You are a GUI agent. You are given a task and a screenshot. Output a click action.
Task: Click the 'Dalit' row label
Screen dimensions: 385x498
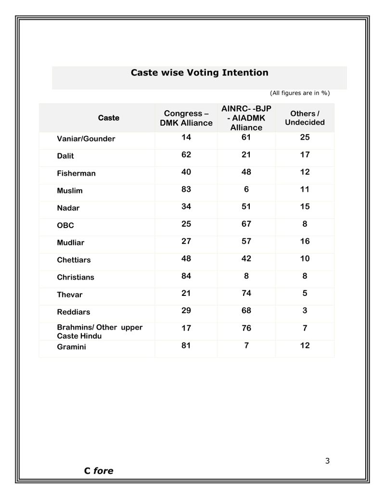coord(65,156)
